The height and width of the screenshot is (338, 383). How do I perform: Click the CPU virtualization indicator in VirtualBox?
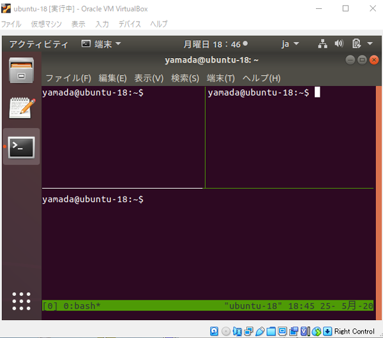pyautogui.click(x=305, y=331)
